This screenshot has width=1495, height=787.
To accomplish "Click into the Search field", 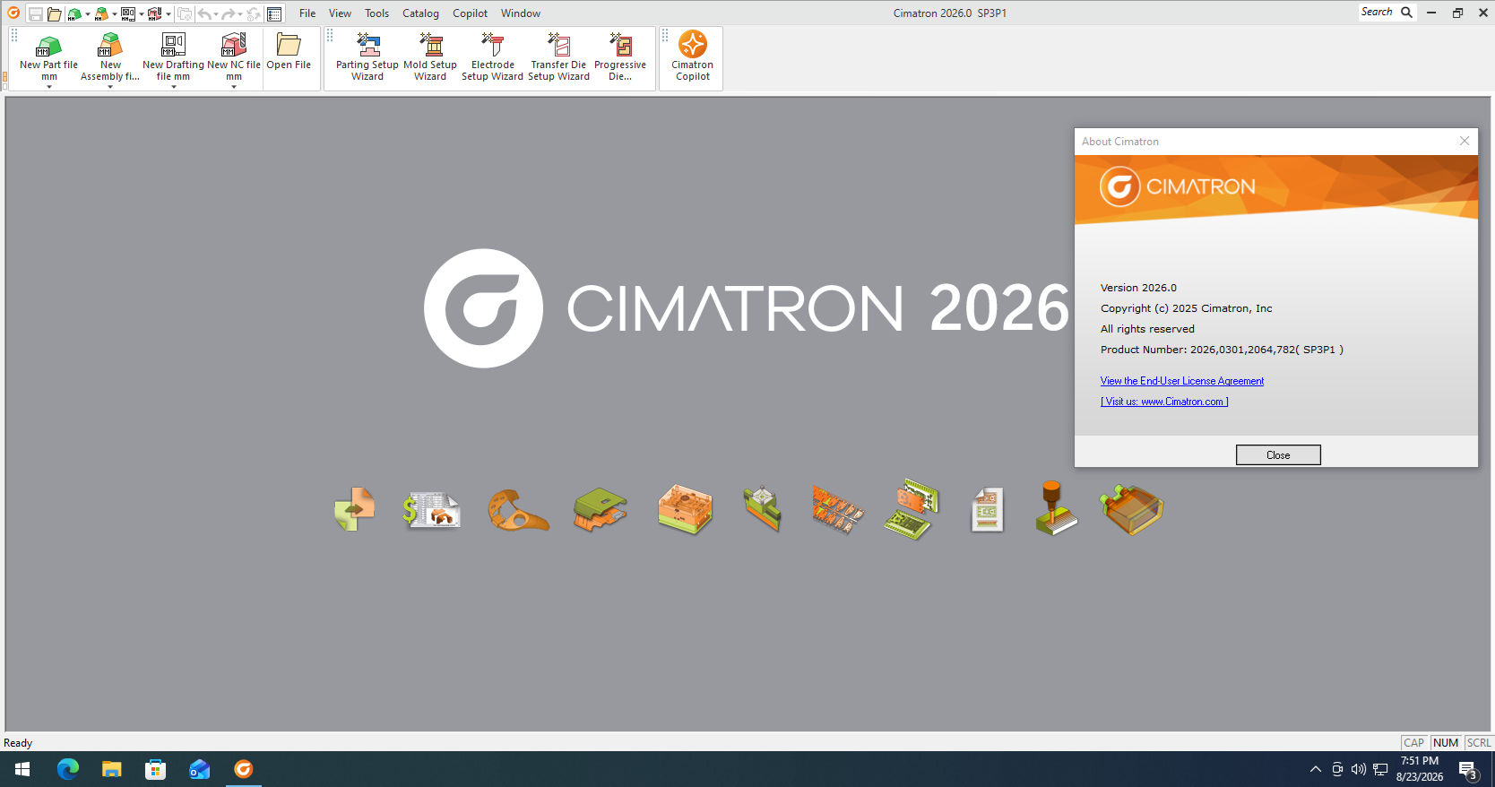I will [x=1377, y=13].
